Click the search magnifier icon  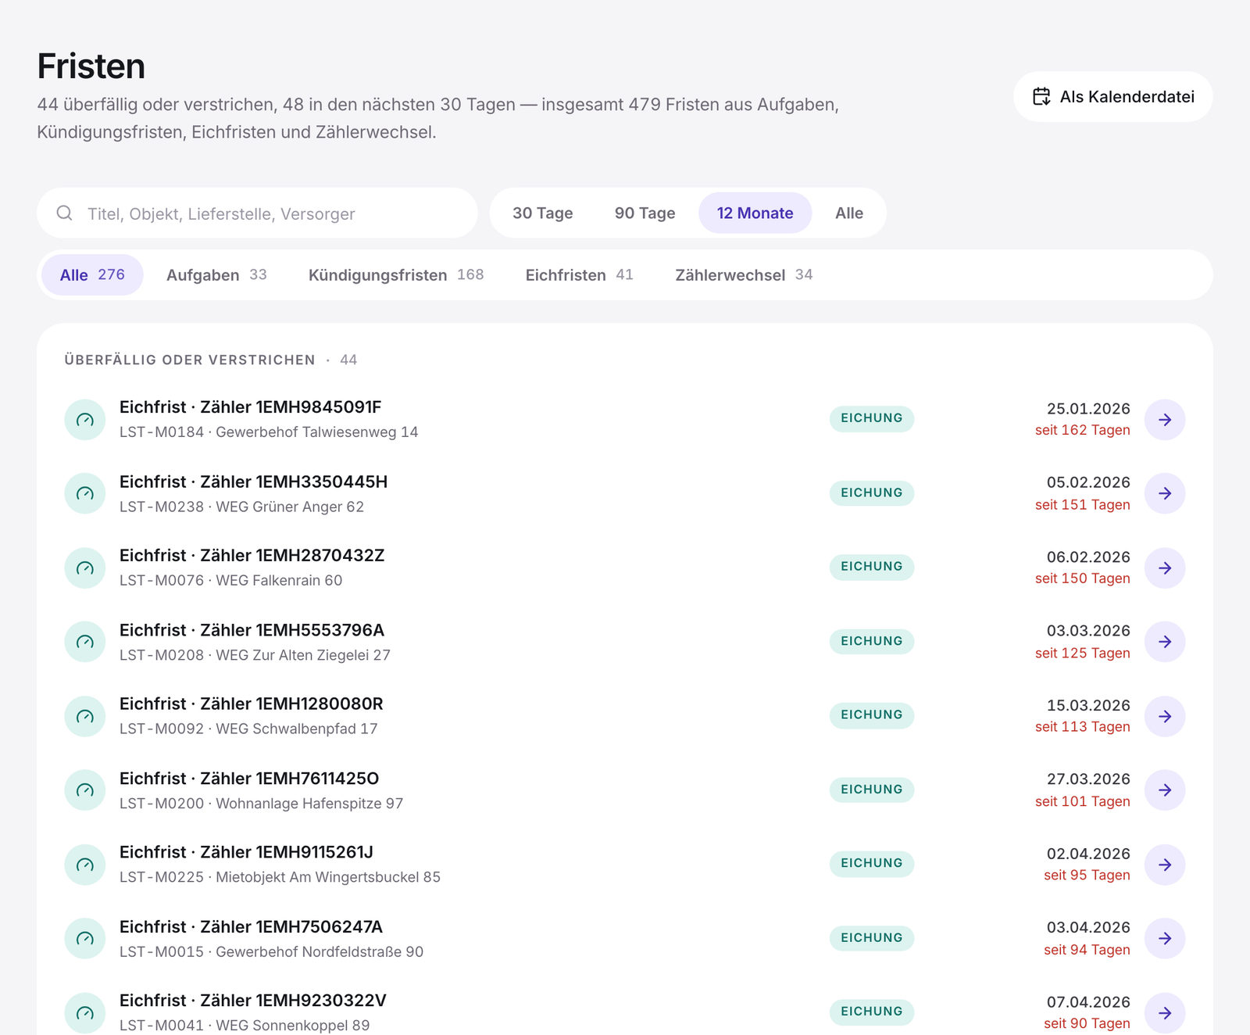[65, 213]
